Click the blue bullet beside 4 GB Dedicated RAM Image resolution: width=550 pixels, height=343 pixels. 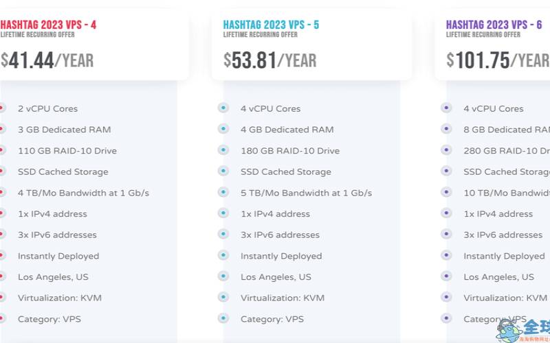click(x=223, y=129)
